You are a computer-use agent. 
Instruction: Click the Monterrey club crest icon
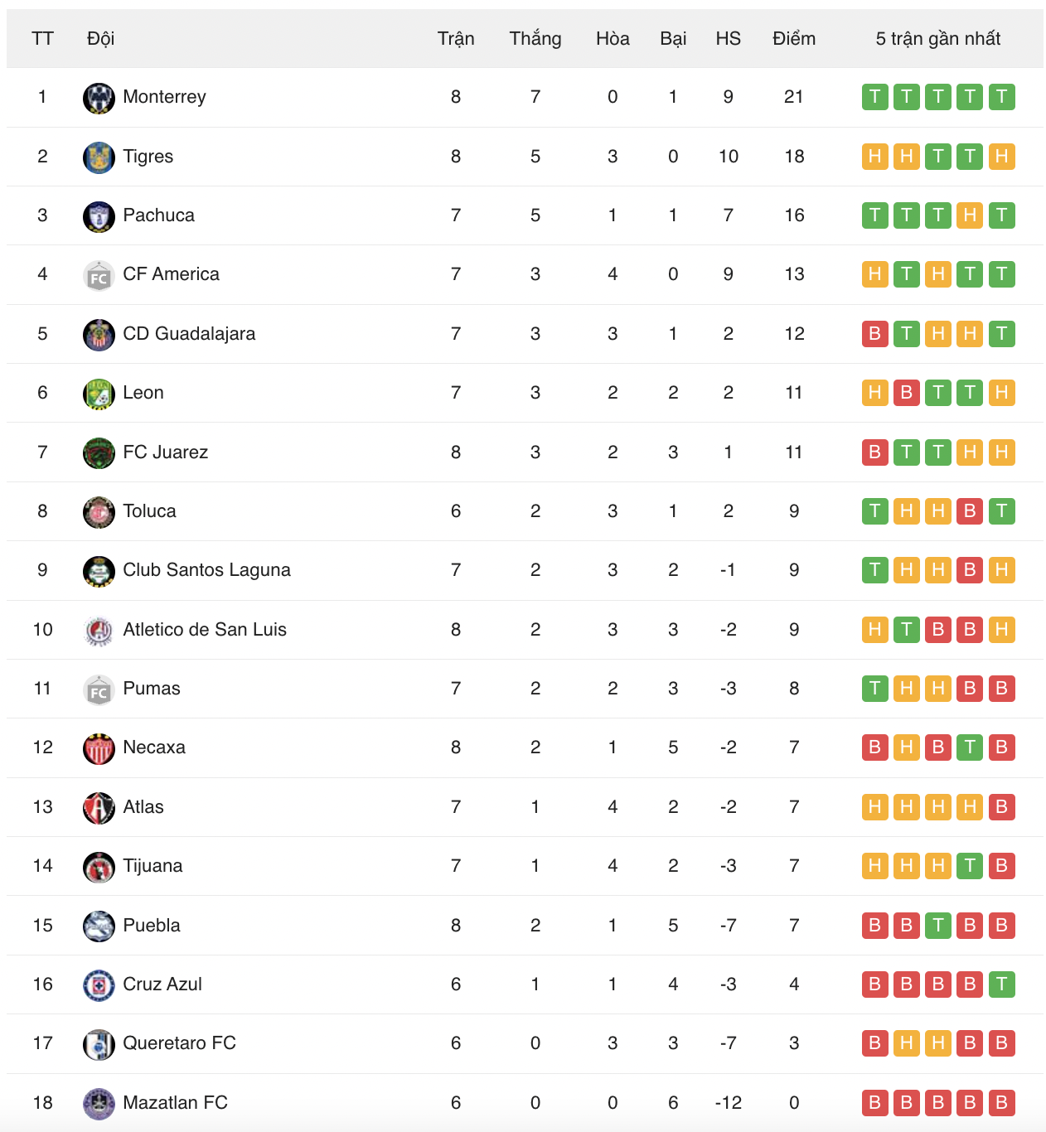point(99,98)
